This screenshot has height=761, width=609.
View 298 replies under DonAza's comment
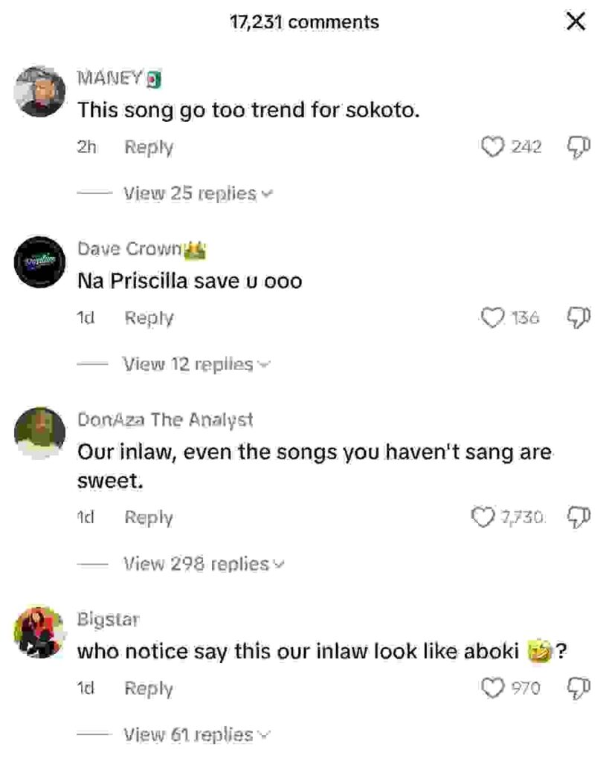(x=202, y=564)
